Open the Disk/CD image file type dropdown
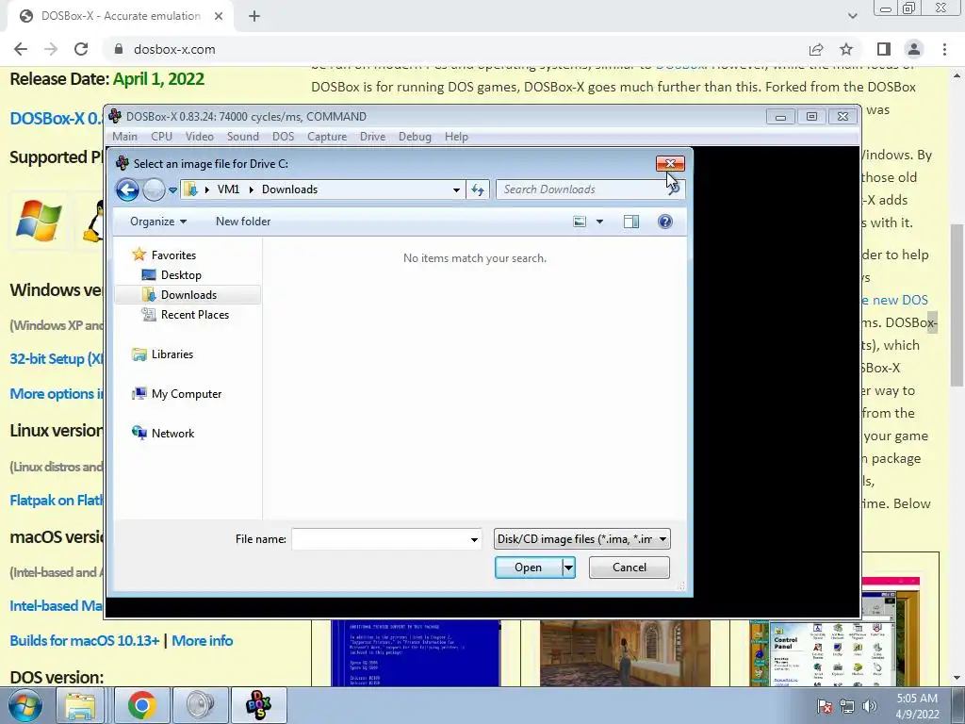 pos(581,539)
